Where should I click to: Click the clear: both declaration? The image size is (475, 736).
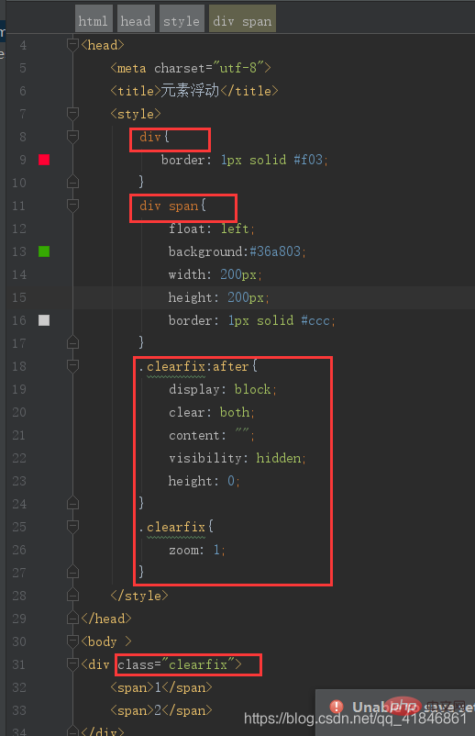point(212,412)
